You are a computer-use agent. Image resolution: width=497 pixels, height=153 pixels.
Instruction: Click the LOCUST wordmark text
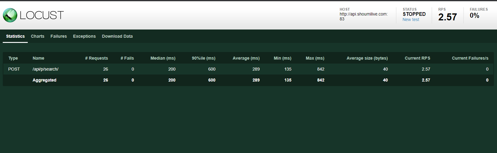coord(42,15)
